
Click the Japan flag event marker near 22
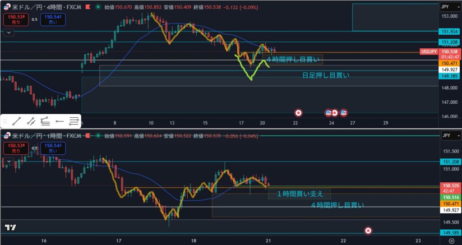point(298,112)
